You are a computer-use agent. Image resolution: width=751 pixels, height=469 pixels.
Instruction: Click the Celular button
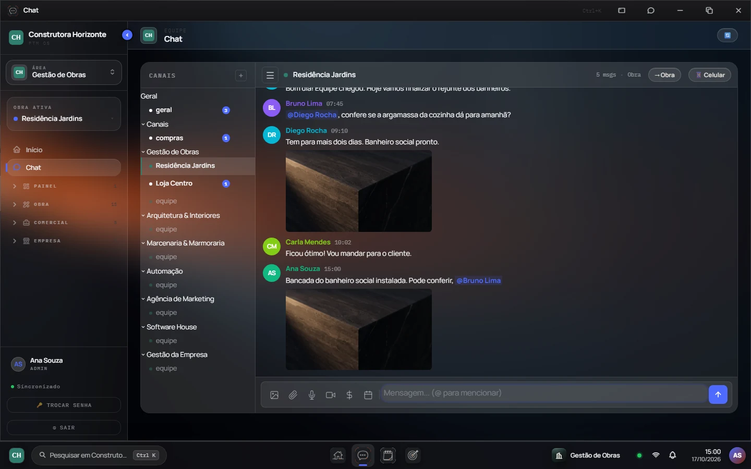click(710, 75)
